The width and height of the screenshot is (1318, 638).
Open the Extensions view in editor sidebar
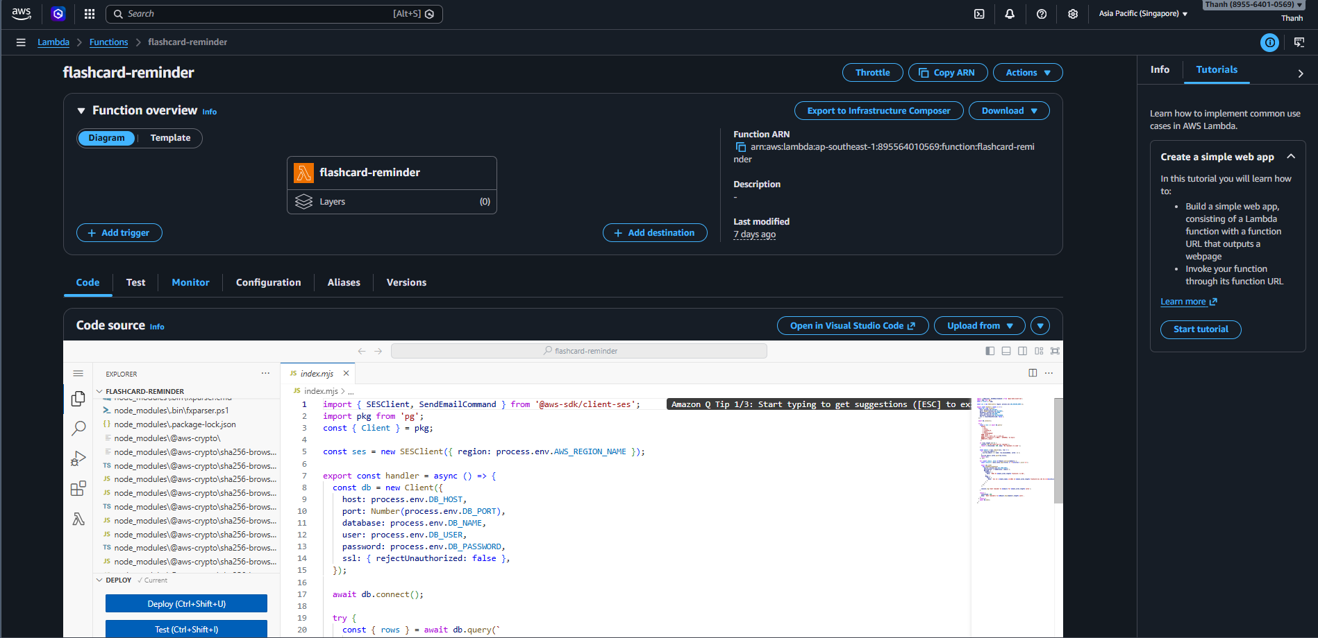click(78, 489)
